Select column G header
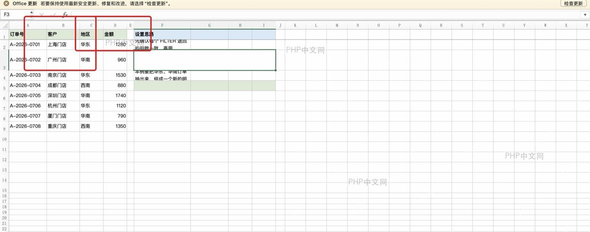Image resolution: width=590 pixels, height=232 pixels. 209,25
